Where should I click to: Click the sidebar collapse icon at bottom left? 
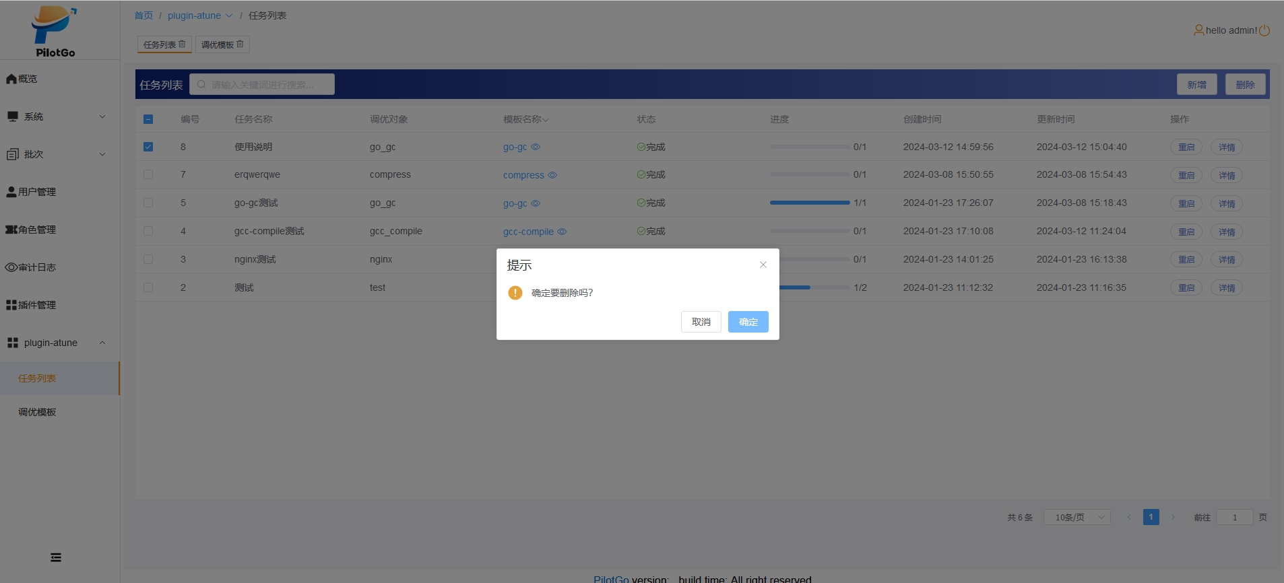pyautogui.click(x=56, y=557)
